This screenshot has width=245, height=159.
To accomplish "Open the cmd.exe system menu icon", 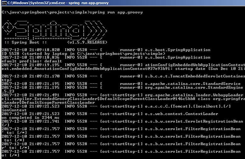I will tap(4, 3).
